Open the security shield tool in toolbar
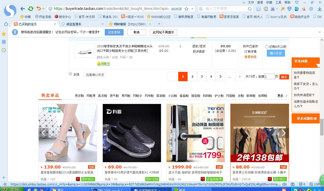 point(289,9)
